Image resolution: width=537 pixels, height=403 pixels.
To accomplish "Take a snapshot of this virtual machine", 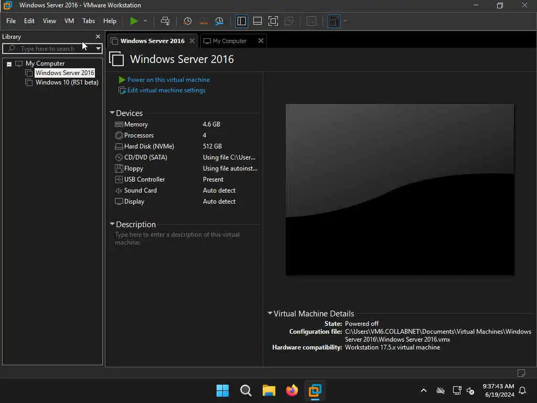I will click(x=187, y=21).
